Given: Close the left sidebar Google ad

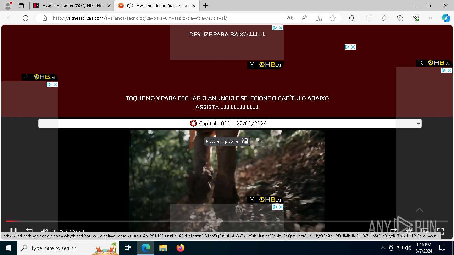Looking at the screenshot, I should [x=55, y=84].
